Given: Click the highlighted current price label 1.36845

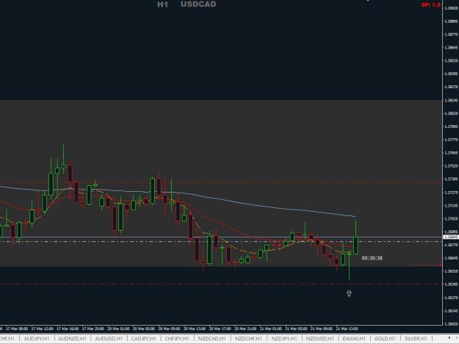Looking at the screenshot, I should pos(451,237).
